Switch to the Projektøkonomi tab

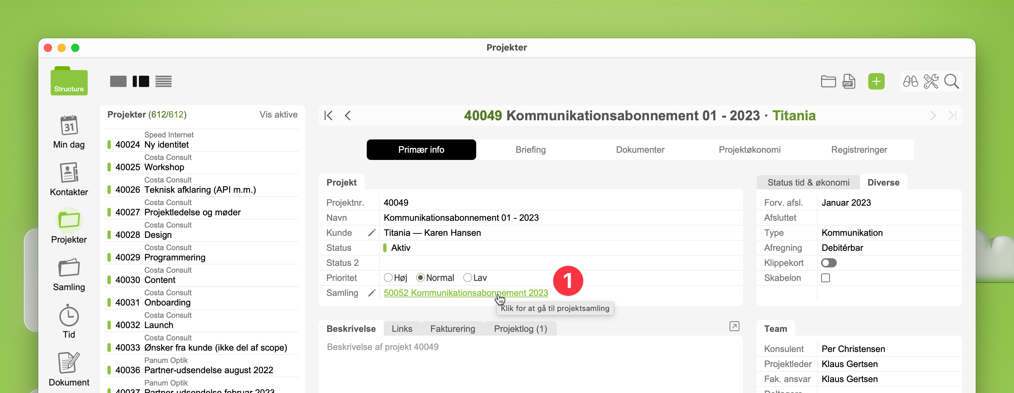750,149
